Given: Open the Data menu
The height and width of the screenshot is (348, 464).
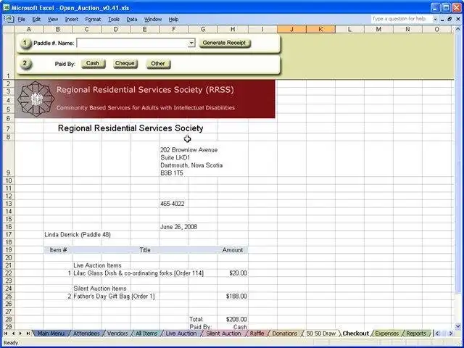Looking at the screenshot, I should pyautogui.click(x=132, y=20).
